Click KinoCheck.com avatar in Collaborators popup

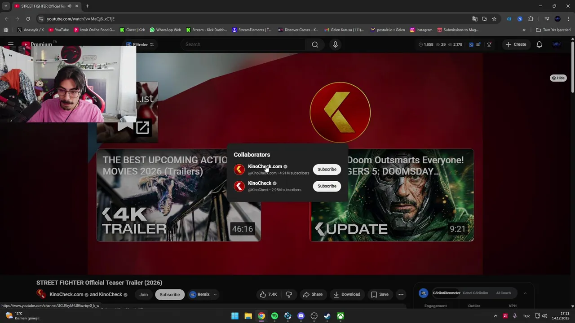tap(239, 169)
